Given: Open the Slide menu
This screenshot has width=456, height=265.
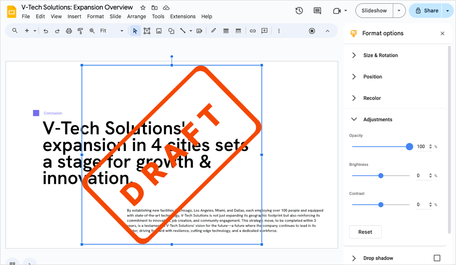Looking at the screenshot, I should (x=116, y=17).
